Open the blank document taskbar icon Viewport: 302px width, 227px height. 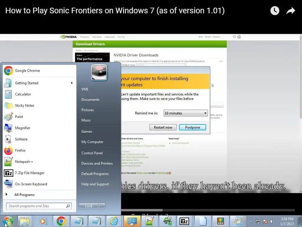coord(202,221)
